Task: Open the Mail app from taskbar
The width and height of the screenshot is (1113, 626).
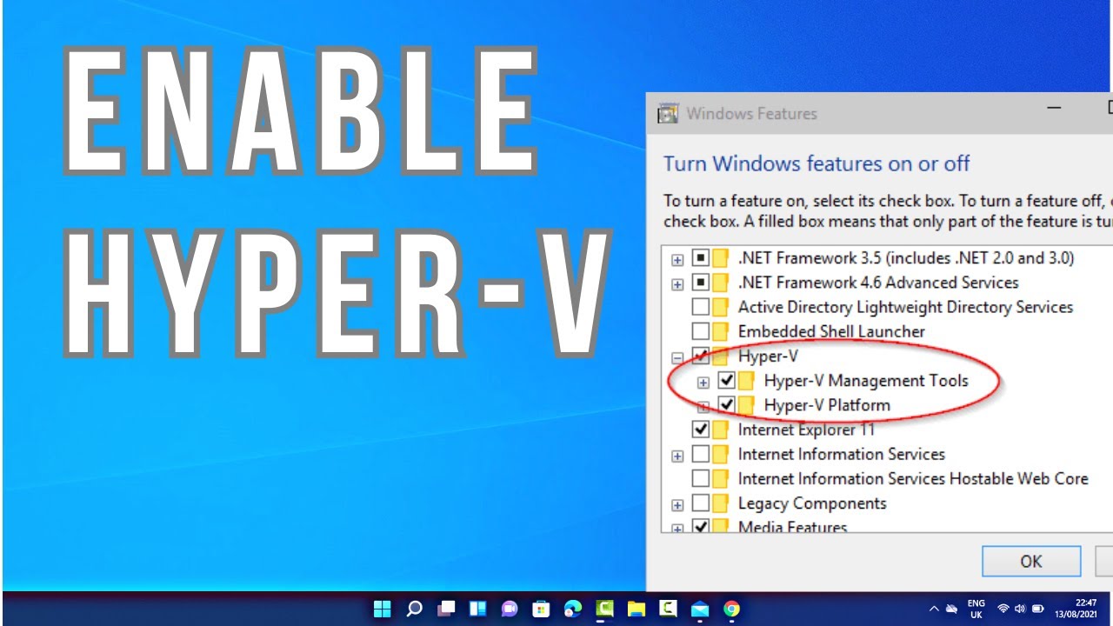Action: (x=700, y=609)
